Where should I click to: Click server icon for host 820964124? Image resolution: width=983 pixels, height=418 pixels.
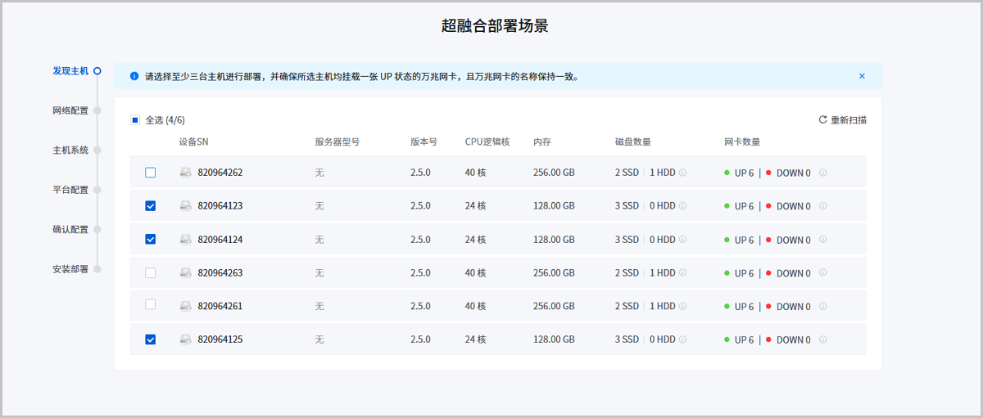click(x=187, y=240)
